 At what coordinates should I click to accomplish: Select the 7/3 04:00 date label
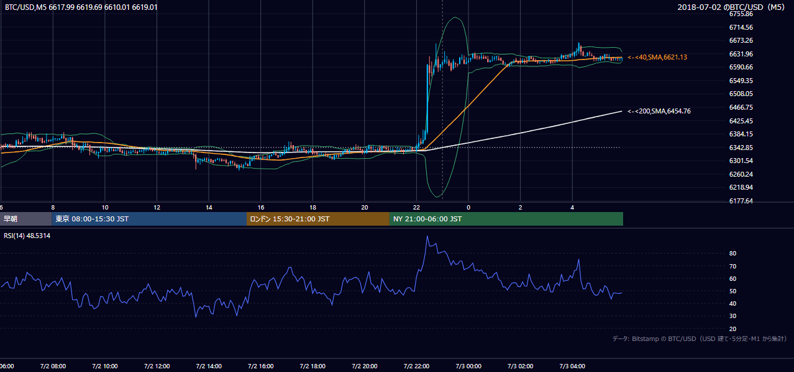pyautogui.click(x=572, y=366)
